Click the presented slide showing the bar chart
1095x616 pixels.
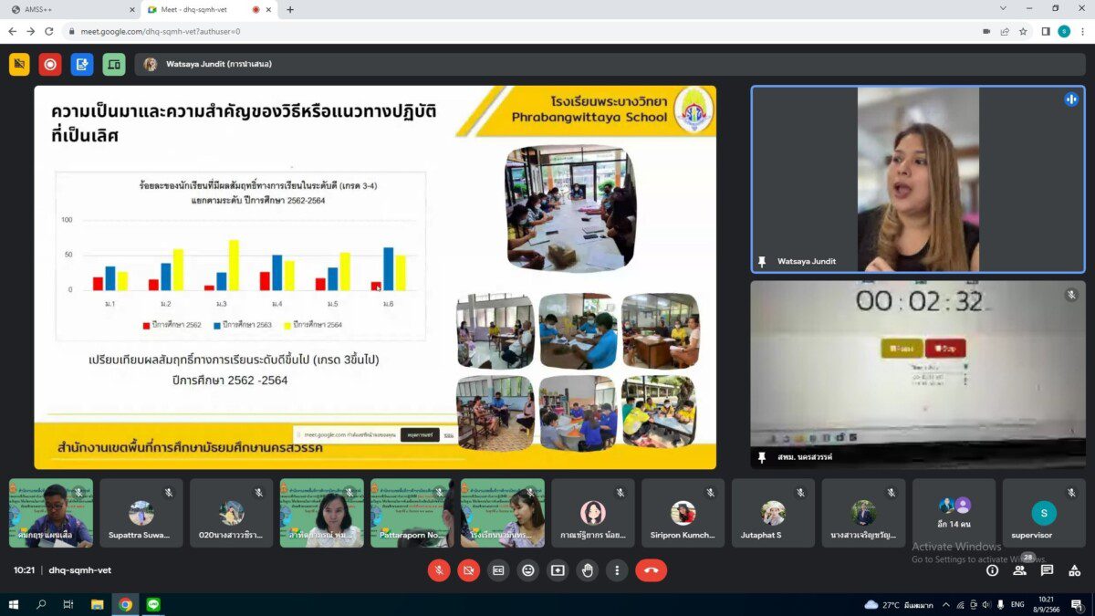(x=375, y=277)
